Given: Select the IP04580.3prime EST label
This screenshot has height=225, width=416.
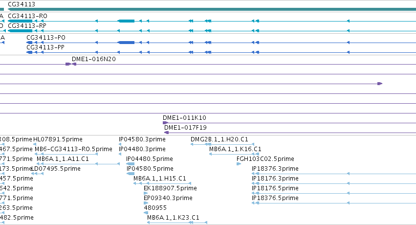Looking at the screenshot, I should [142, 139].
